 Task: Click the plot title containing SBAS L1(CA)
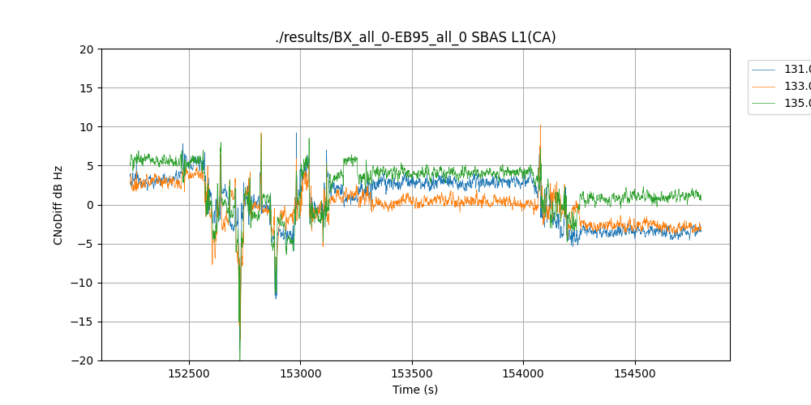tap(415, 37)
